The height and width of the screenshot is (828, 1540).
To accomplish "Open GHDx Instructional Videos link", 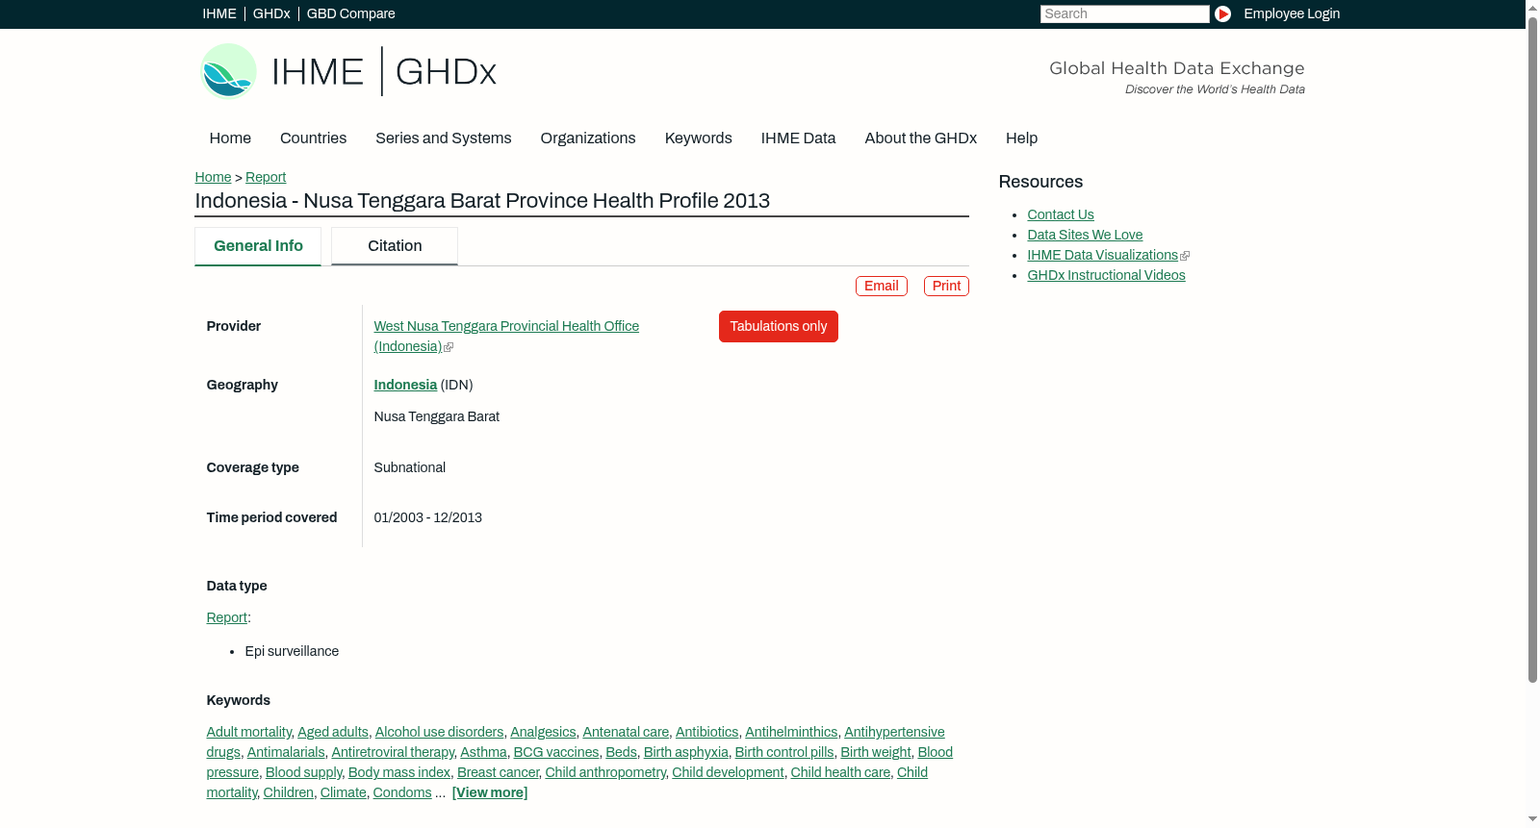I will pyautogui.click(x=1106, y=275).
